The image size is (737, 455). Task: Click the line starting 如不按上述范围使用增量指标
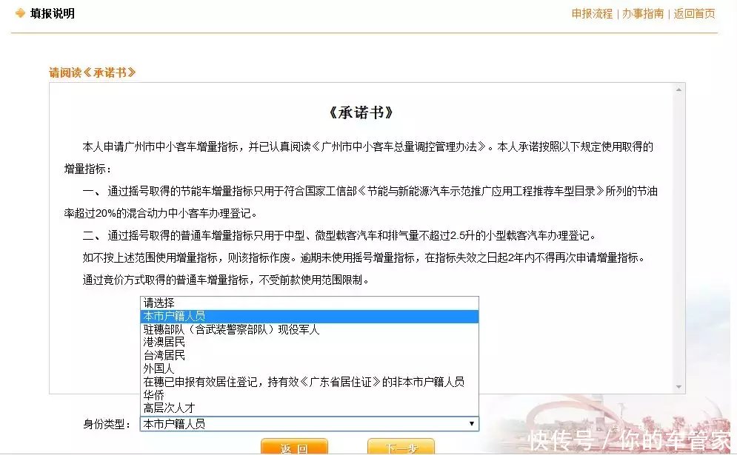(x=364, y=257)
